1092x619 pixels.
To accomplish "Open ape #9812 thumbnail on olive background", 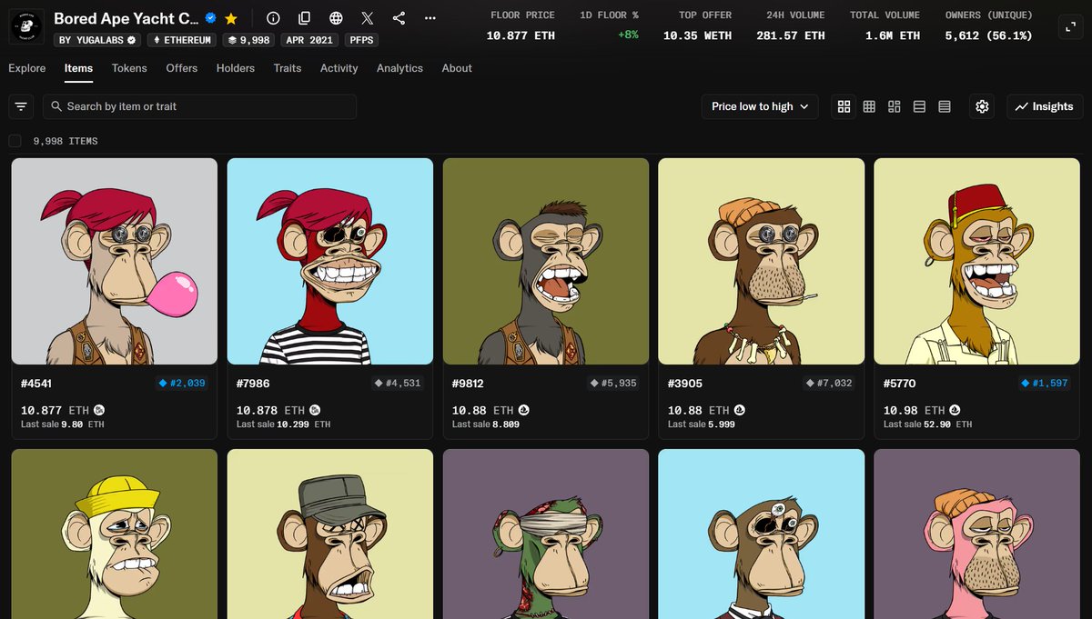I will pos(546,262).
